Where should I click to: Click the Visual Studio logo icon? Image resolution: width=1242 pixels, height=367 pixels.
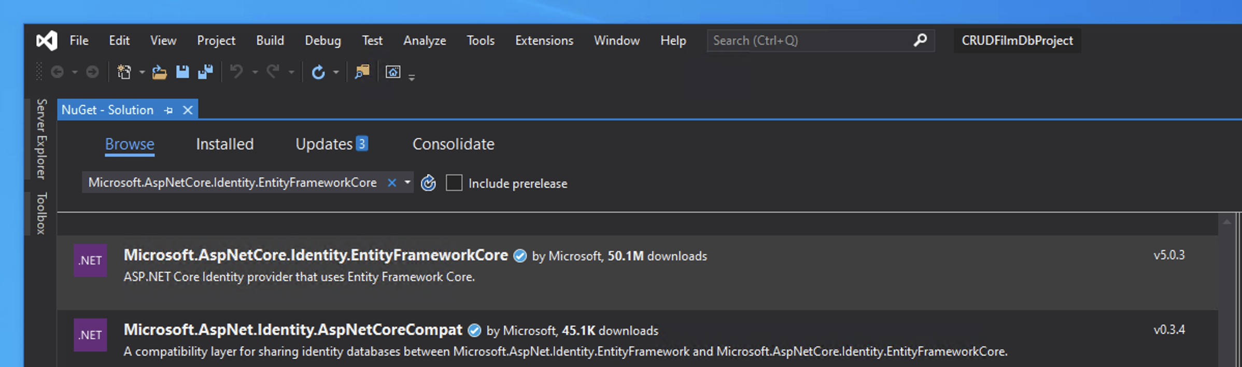[47, 40]
